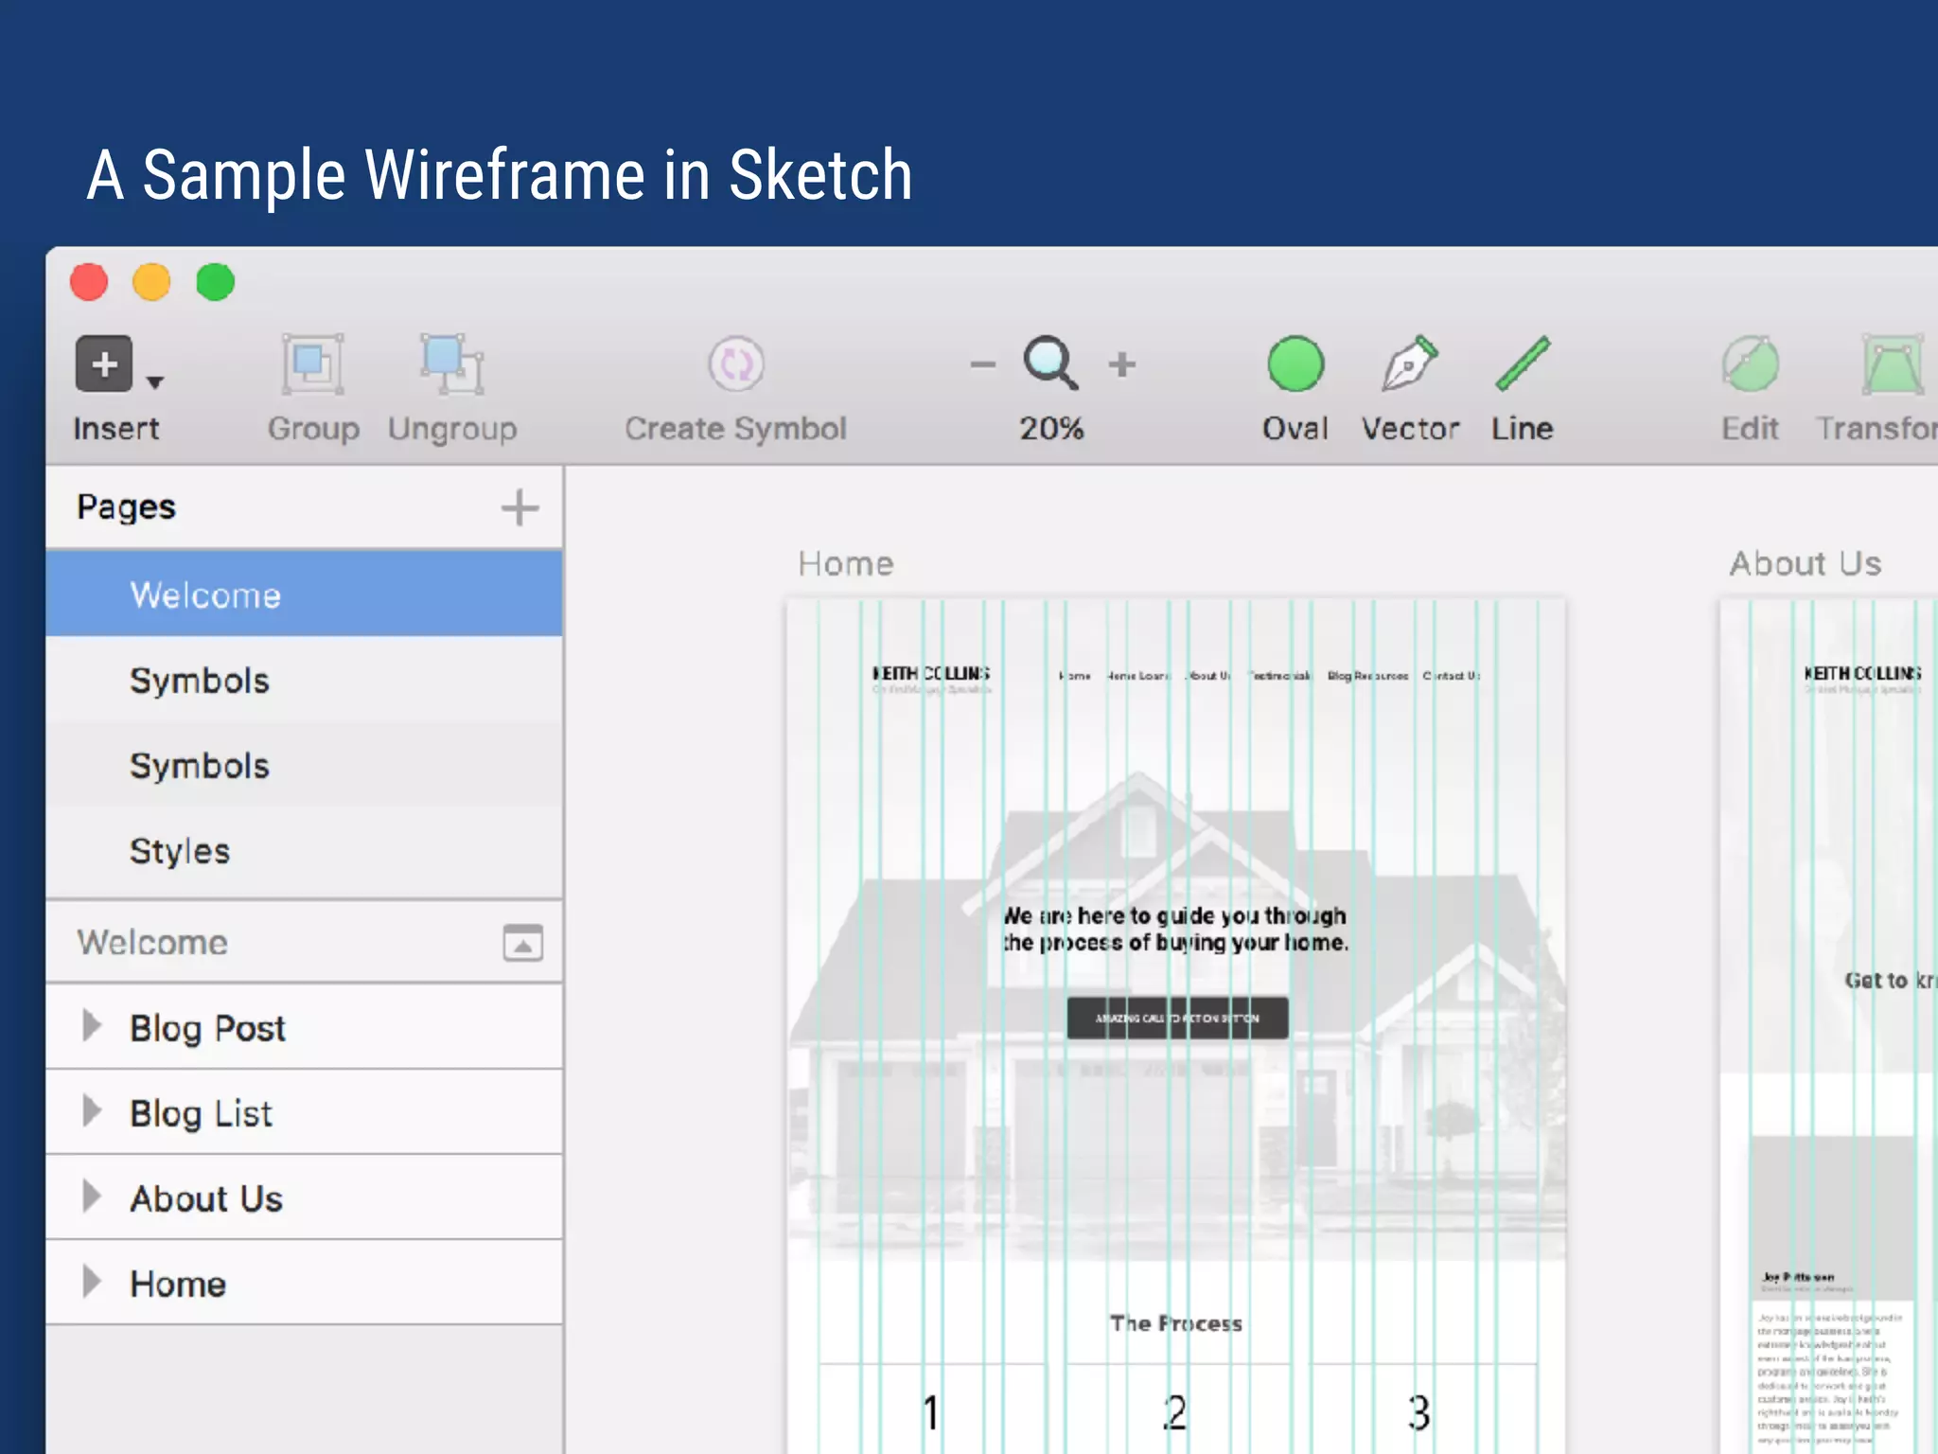The width and height of the screenshot is (1938, 1454).
Task: Click the About Us artboard title
Action: coord(1806,563)
